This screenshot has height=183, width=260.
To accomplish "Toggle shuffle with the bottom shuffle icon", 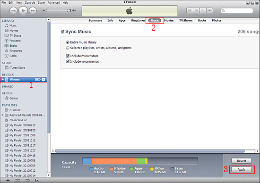I will 17,180.
